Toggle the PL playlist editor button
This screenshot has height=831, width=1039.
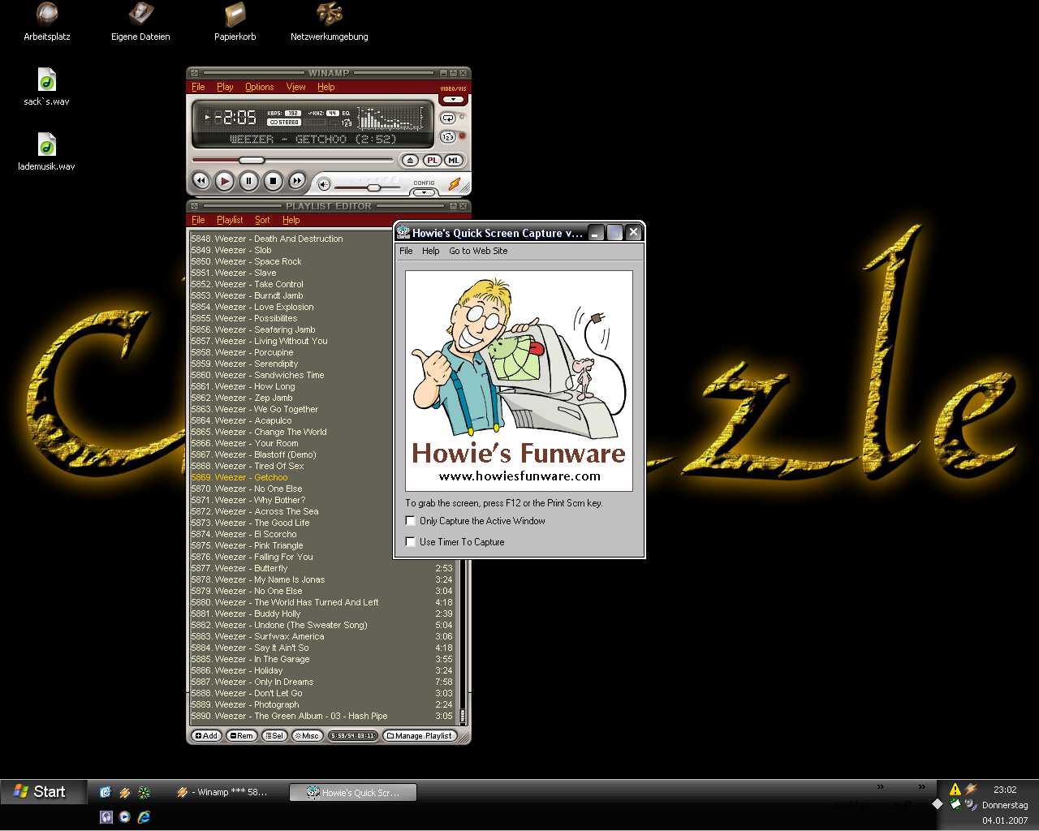433,161
